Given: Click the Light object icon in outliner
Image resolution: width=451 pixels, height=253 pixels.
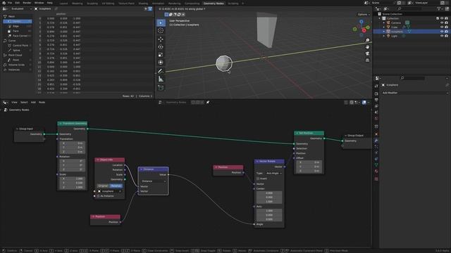Looking at the screenshot, I should coord(388,36).
